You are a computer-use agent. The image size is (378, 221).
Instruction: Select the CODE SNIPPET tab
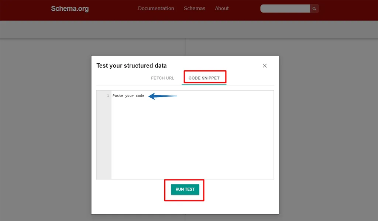coord(204,78)
